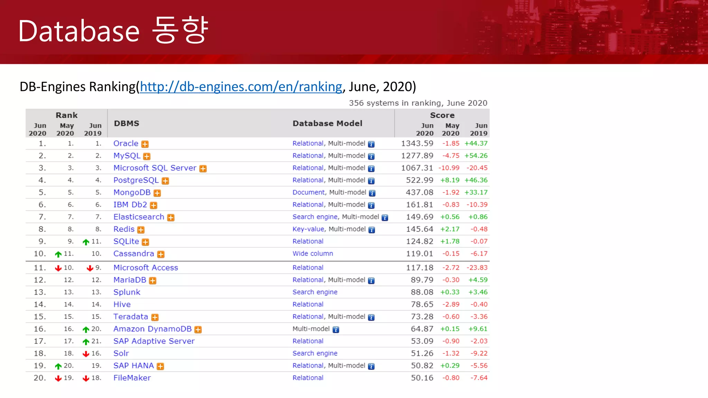The image size is (708, 398).
Task: Open the SAP Adaptive Server link
Action: (154, 341)
